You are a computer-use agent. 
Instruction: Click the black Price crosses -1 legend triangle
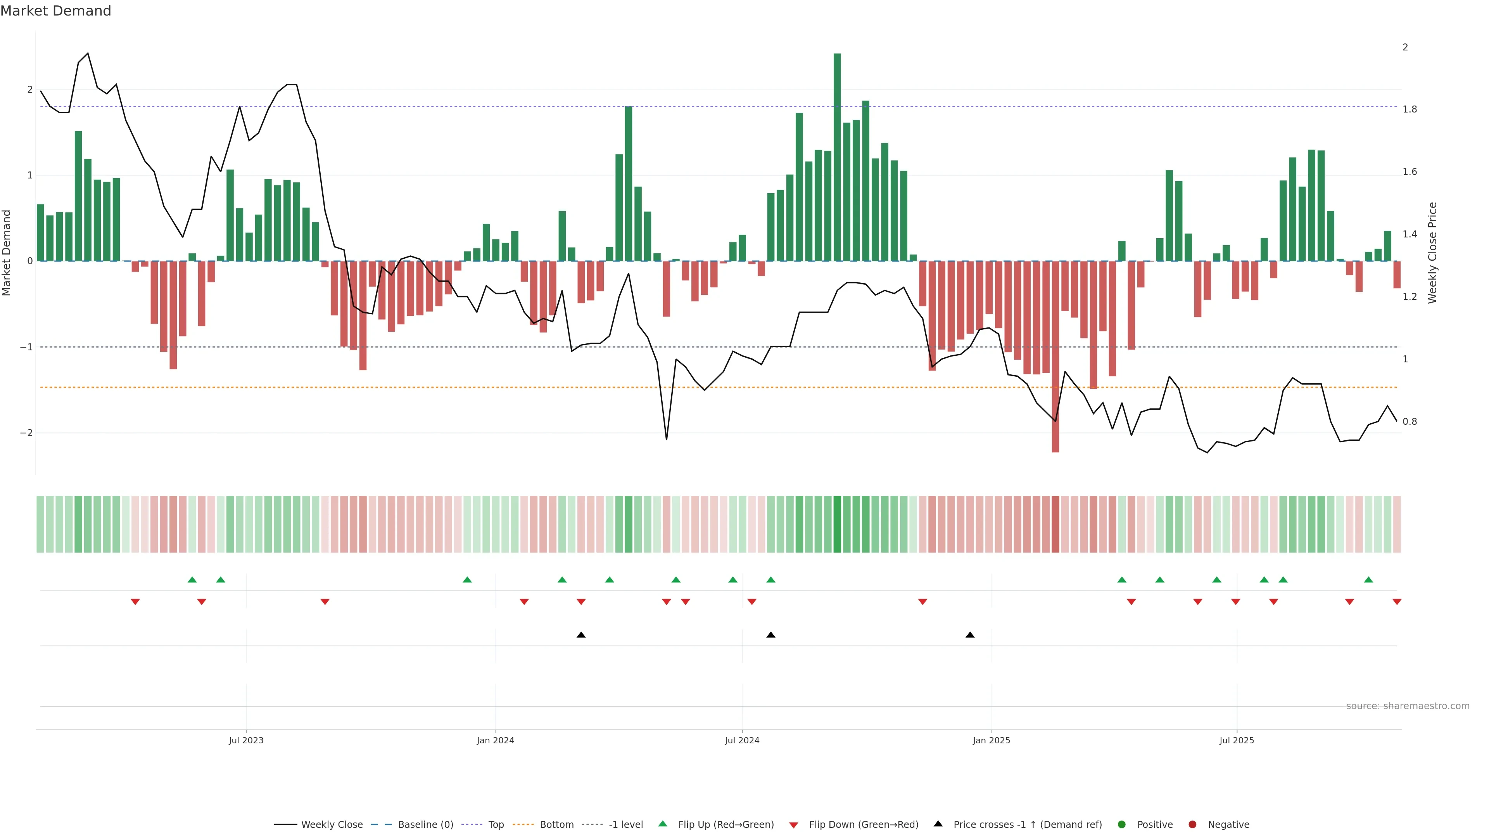[x=938, y=824]
